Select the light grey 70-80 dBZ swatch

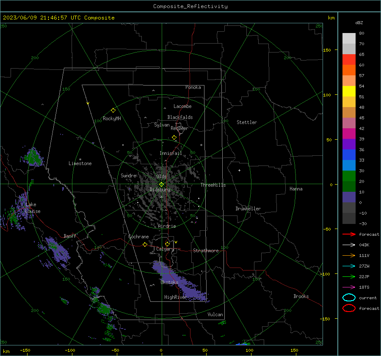[x=349, y=39]
